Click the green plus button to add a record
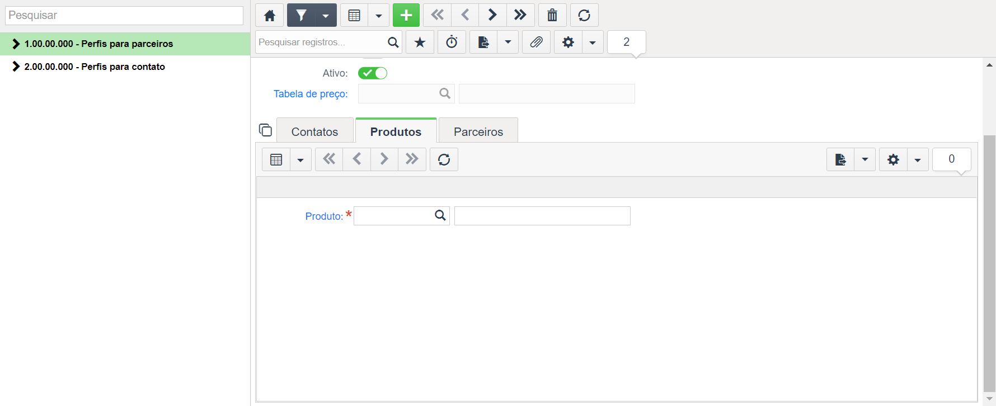The height and width of the screenshot is (406, 996). (406, 15)
